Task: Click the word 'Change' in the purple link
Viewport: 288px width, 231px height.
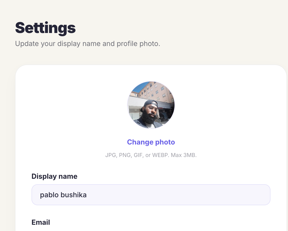Action: click(140, 142)
